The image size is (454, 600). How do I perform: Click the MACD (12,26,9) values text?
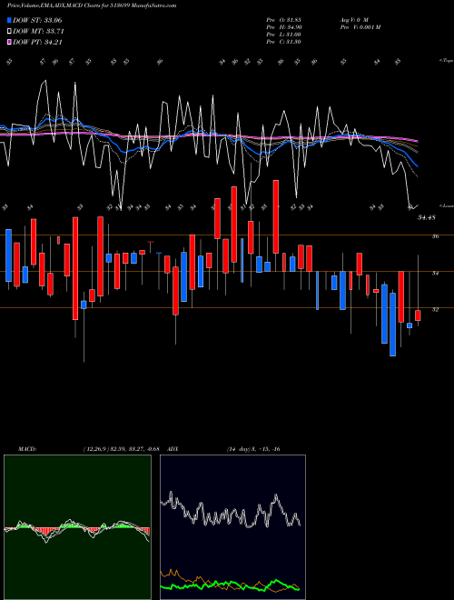pyautogui.click(x=121, y=449)
